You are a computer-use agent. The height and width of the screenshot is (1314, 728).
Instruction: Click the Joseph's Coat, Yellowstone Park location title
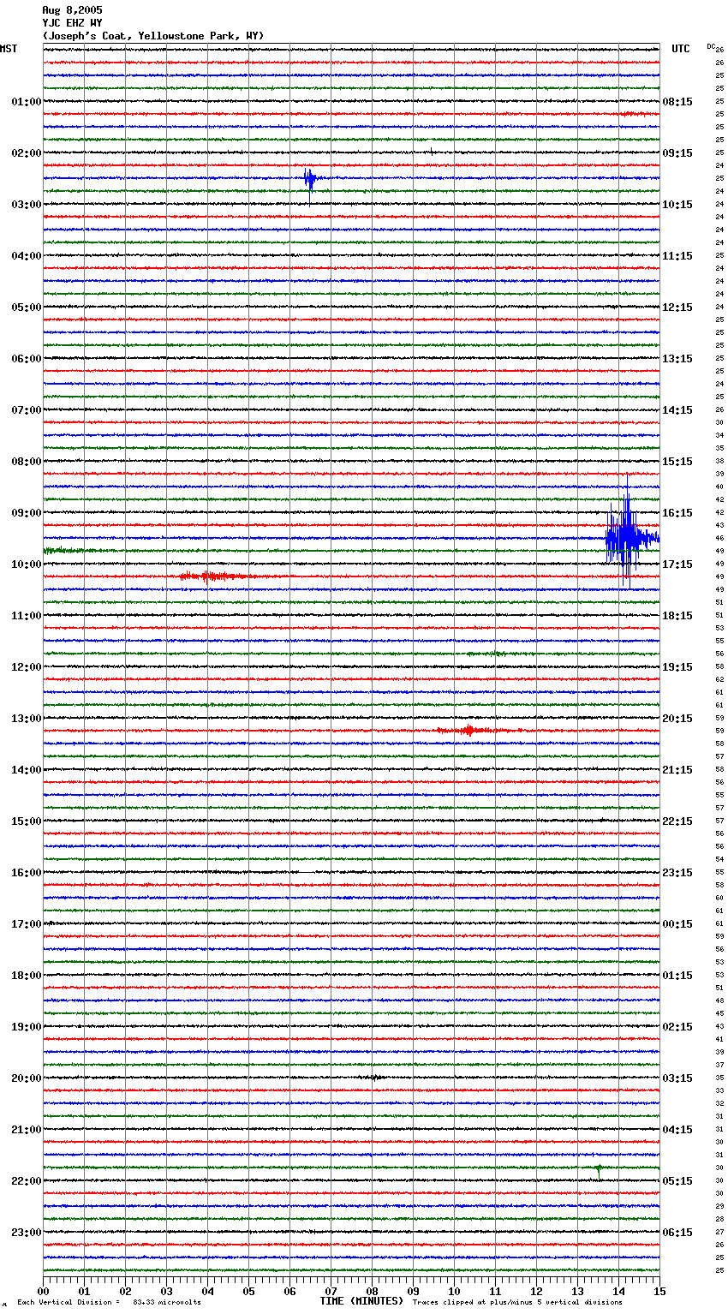coord(153,36)
